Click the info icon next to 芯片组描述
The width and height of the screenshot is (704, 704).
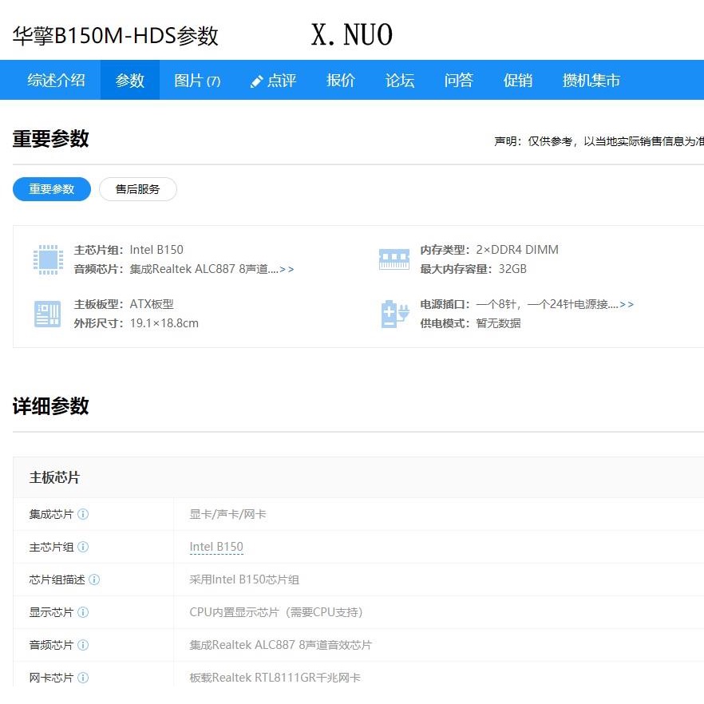[x=94, y=579]
